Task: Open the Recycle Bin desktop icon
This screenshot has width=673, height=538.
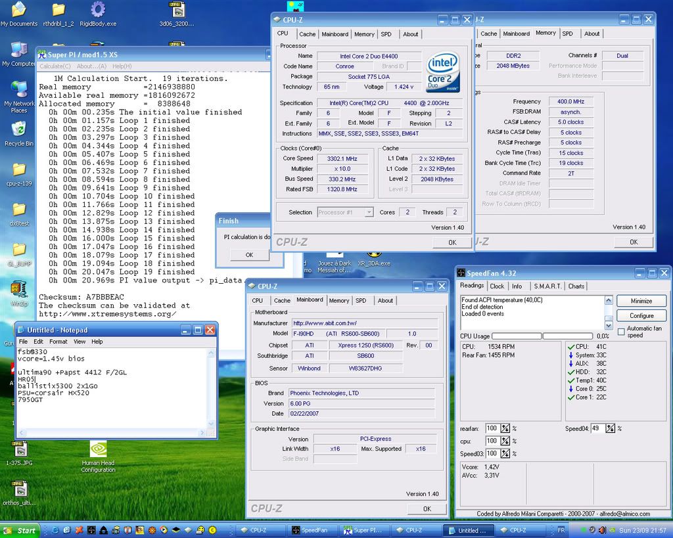Action: pyautogui.click(x=19, y=128)
